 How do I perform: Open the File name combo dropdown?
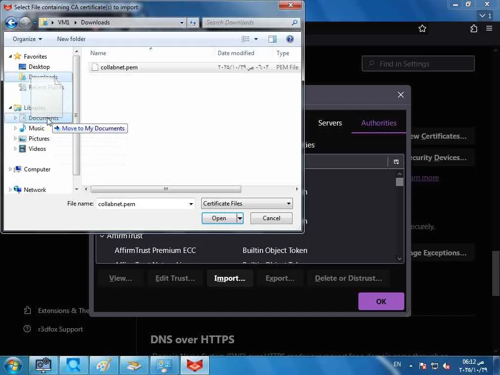191,204
